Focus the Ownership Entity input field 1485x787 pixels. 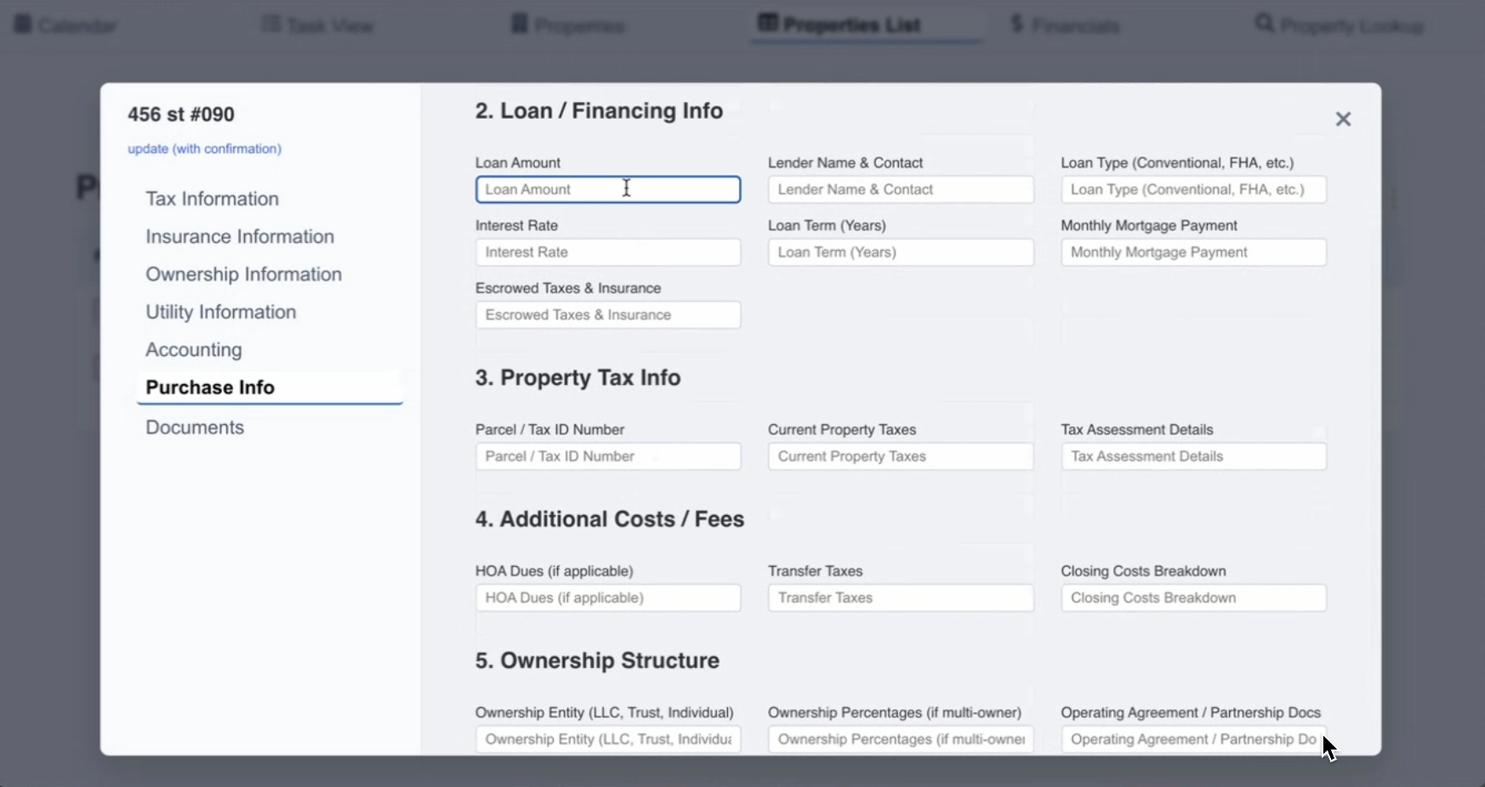tap(608, 739)
